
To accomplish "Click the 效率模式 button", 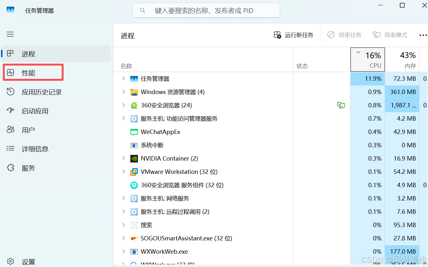I will (390, 35).
